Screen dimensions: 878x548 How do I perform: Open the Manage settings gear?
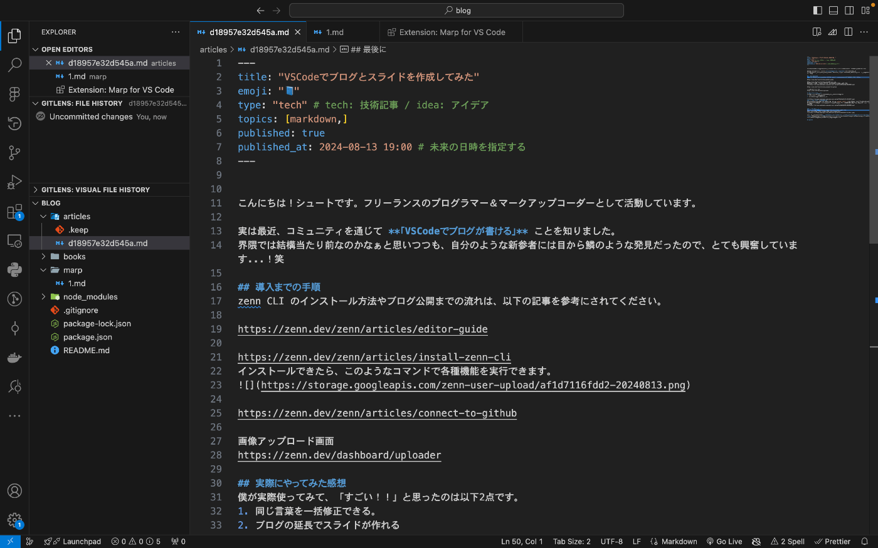coord(14,520)
